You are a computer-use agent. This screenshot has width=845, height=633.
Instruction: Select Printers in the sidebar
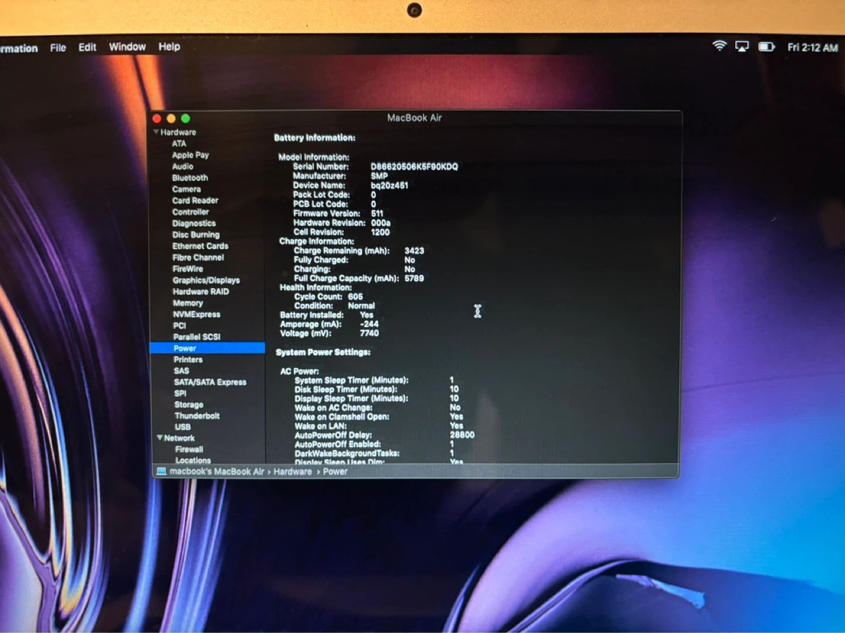(x=188, y=360)
